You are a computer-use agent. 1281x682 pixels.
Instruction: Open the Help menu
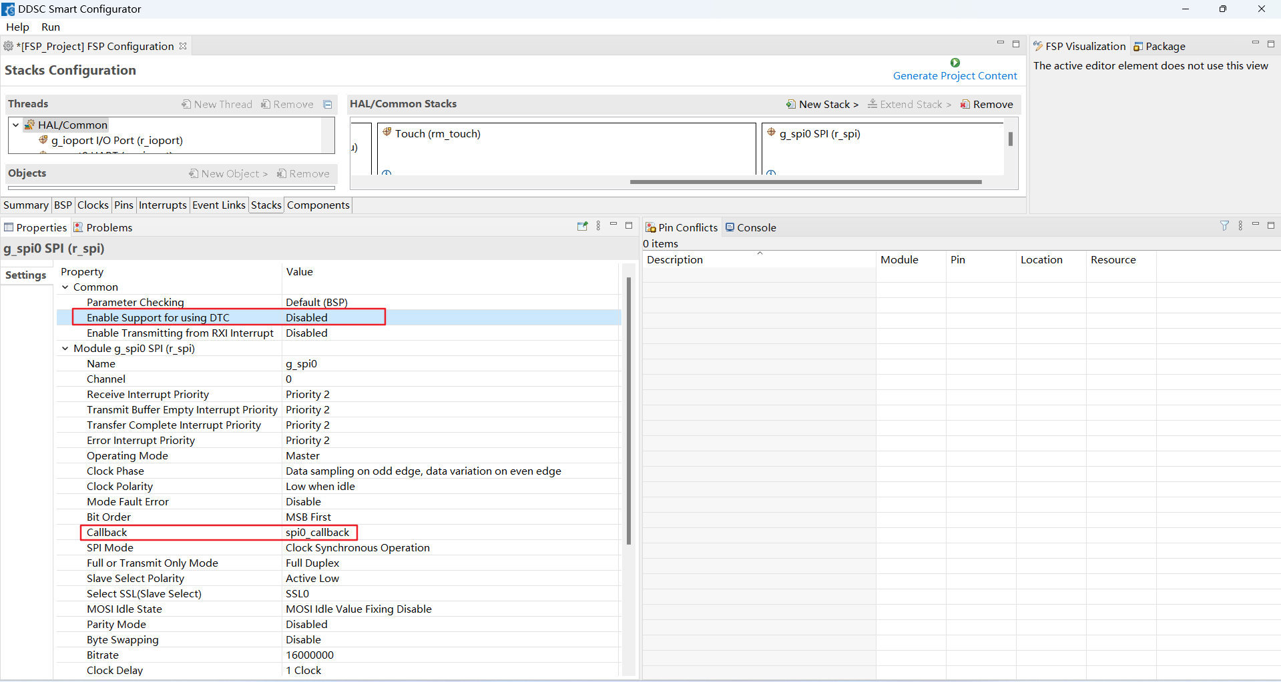coord(17,27)
